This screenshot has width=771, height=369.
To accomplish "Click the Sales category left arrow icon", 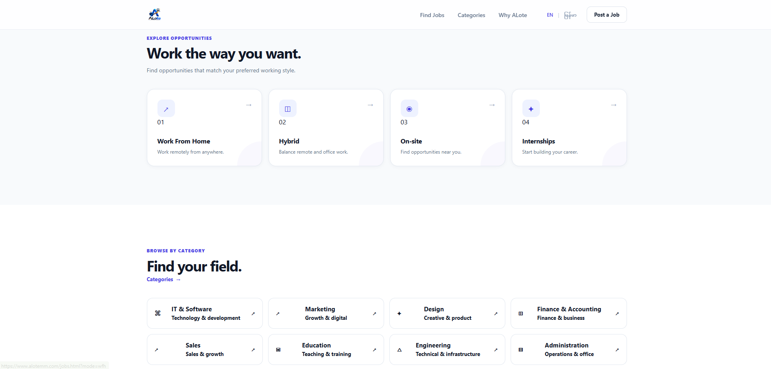I will coord(156,349).
